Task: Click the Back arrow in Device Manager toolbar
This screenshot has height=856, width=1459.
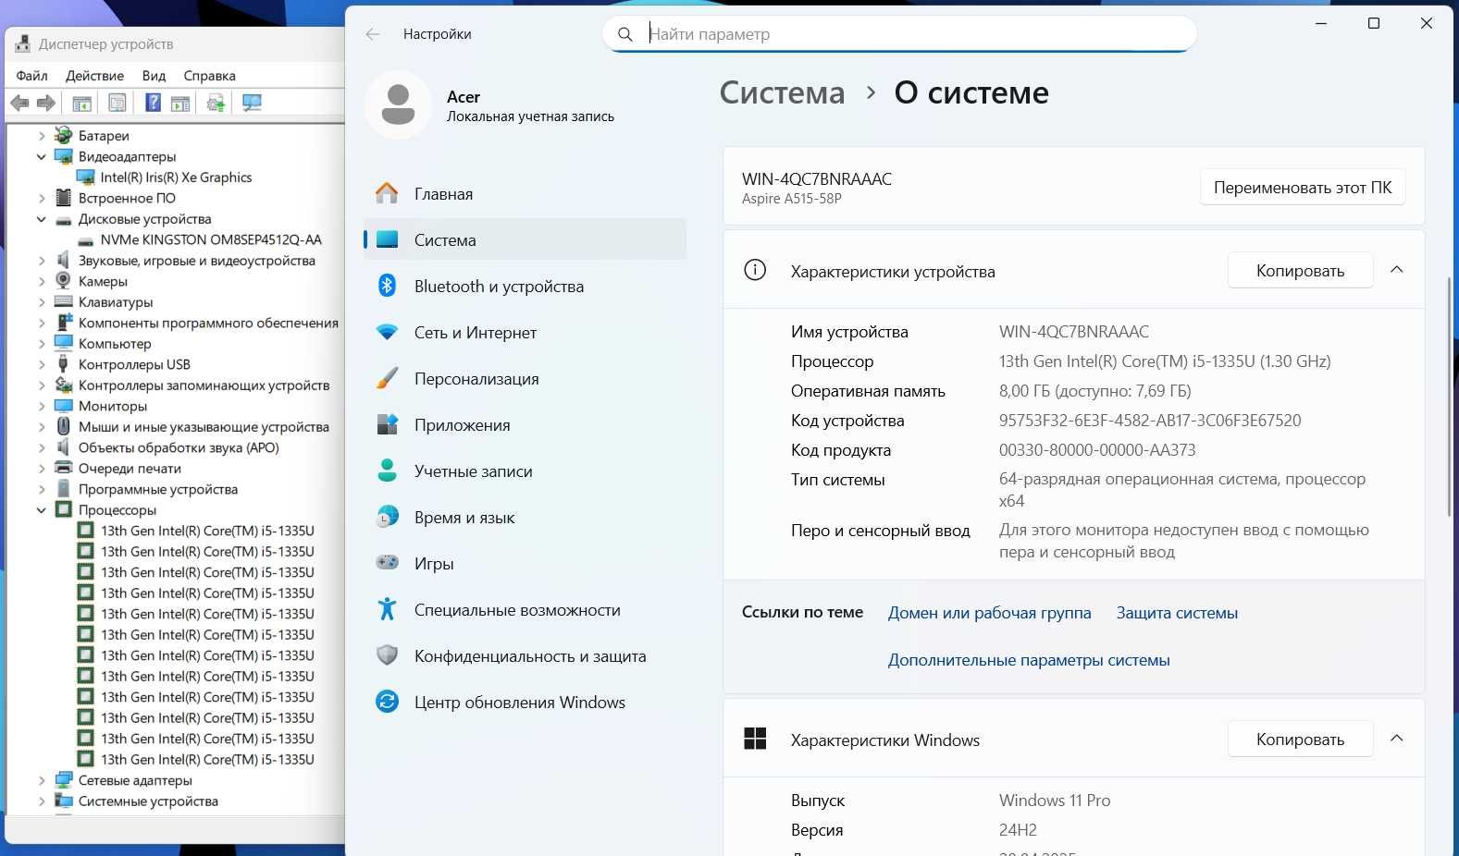Action: point(19,104)
